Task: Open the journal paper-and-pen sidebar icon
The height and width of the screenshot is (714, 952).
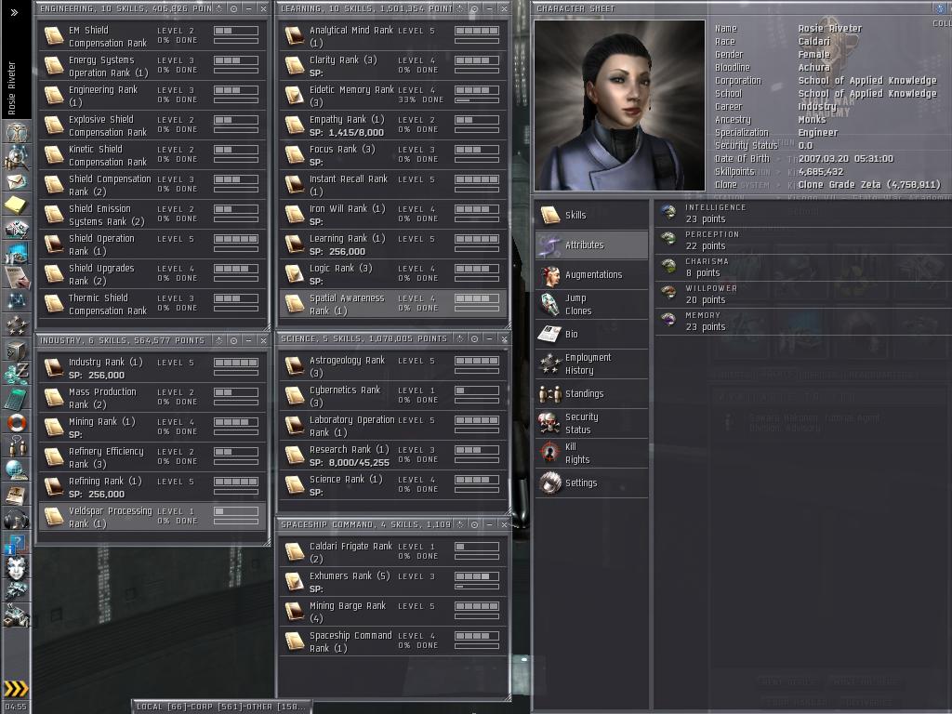Action: [x=17, y=277]
